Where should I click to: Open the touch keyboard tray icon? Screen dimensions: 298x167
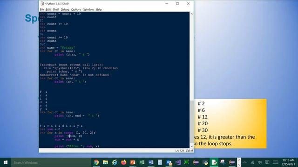click(x=276, y=162)
